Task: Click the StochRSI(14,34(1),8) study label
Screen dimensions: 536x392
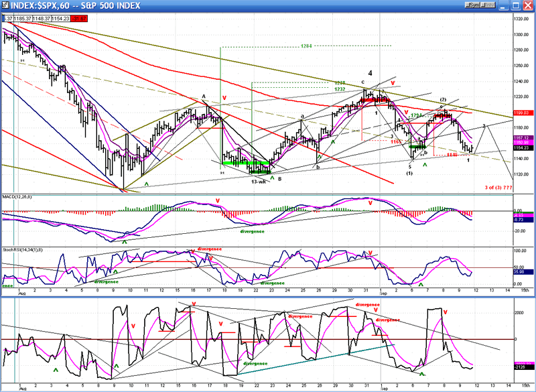Action: [22, 250]
